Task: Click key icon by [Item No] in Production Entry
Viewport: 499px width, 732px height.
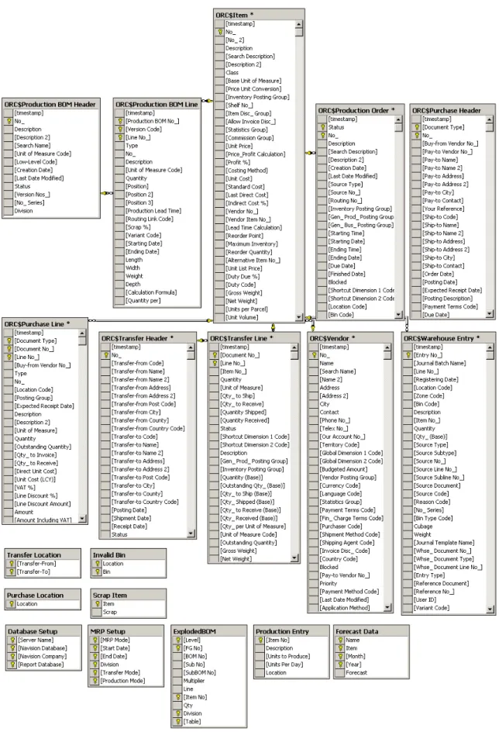Action: point(260,640)
